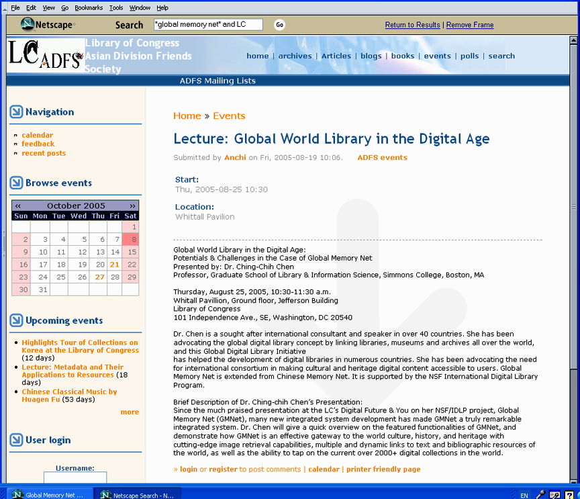Open author Anchi profile link
580x499 pixels.
click(x=235, y=157)
